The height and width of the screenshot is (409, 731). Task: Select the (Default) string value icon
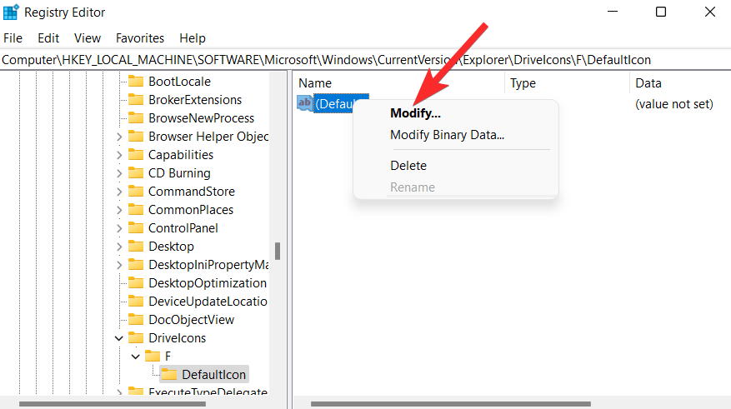(x=305, y=103)
